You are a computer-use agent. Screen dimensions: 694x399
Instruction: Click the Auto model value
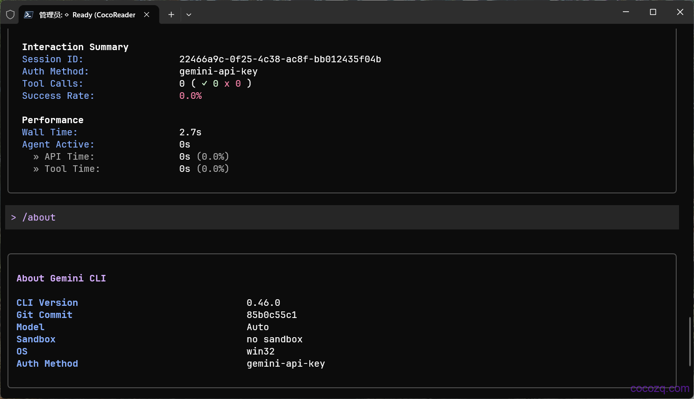tap(258, 327)
